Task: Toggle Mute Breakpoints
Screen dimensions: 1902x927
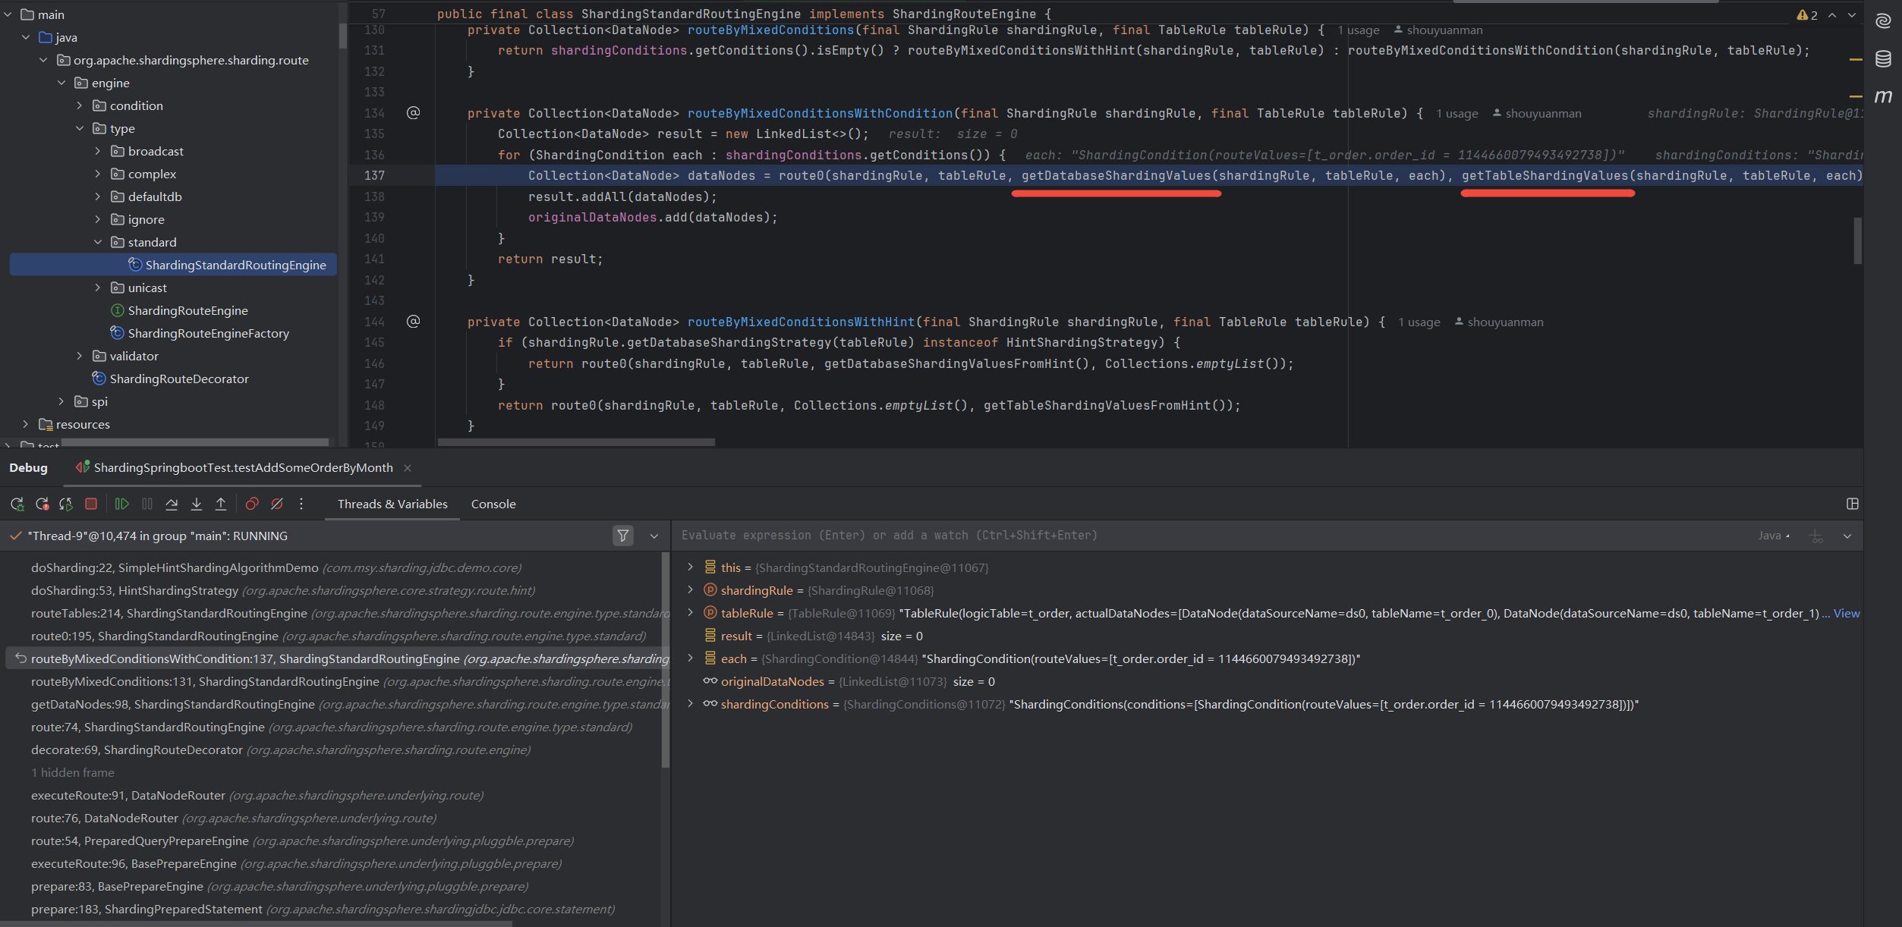Action: pyautogui.click(x=277, y=504)
